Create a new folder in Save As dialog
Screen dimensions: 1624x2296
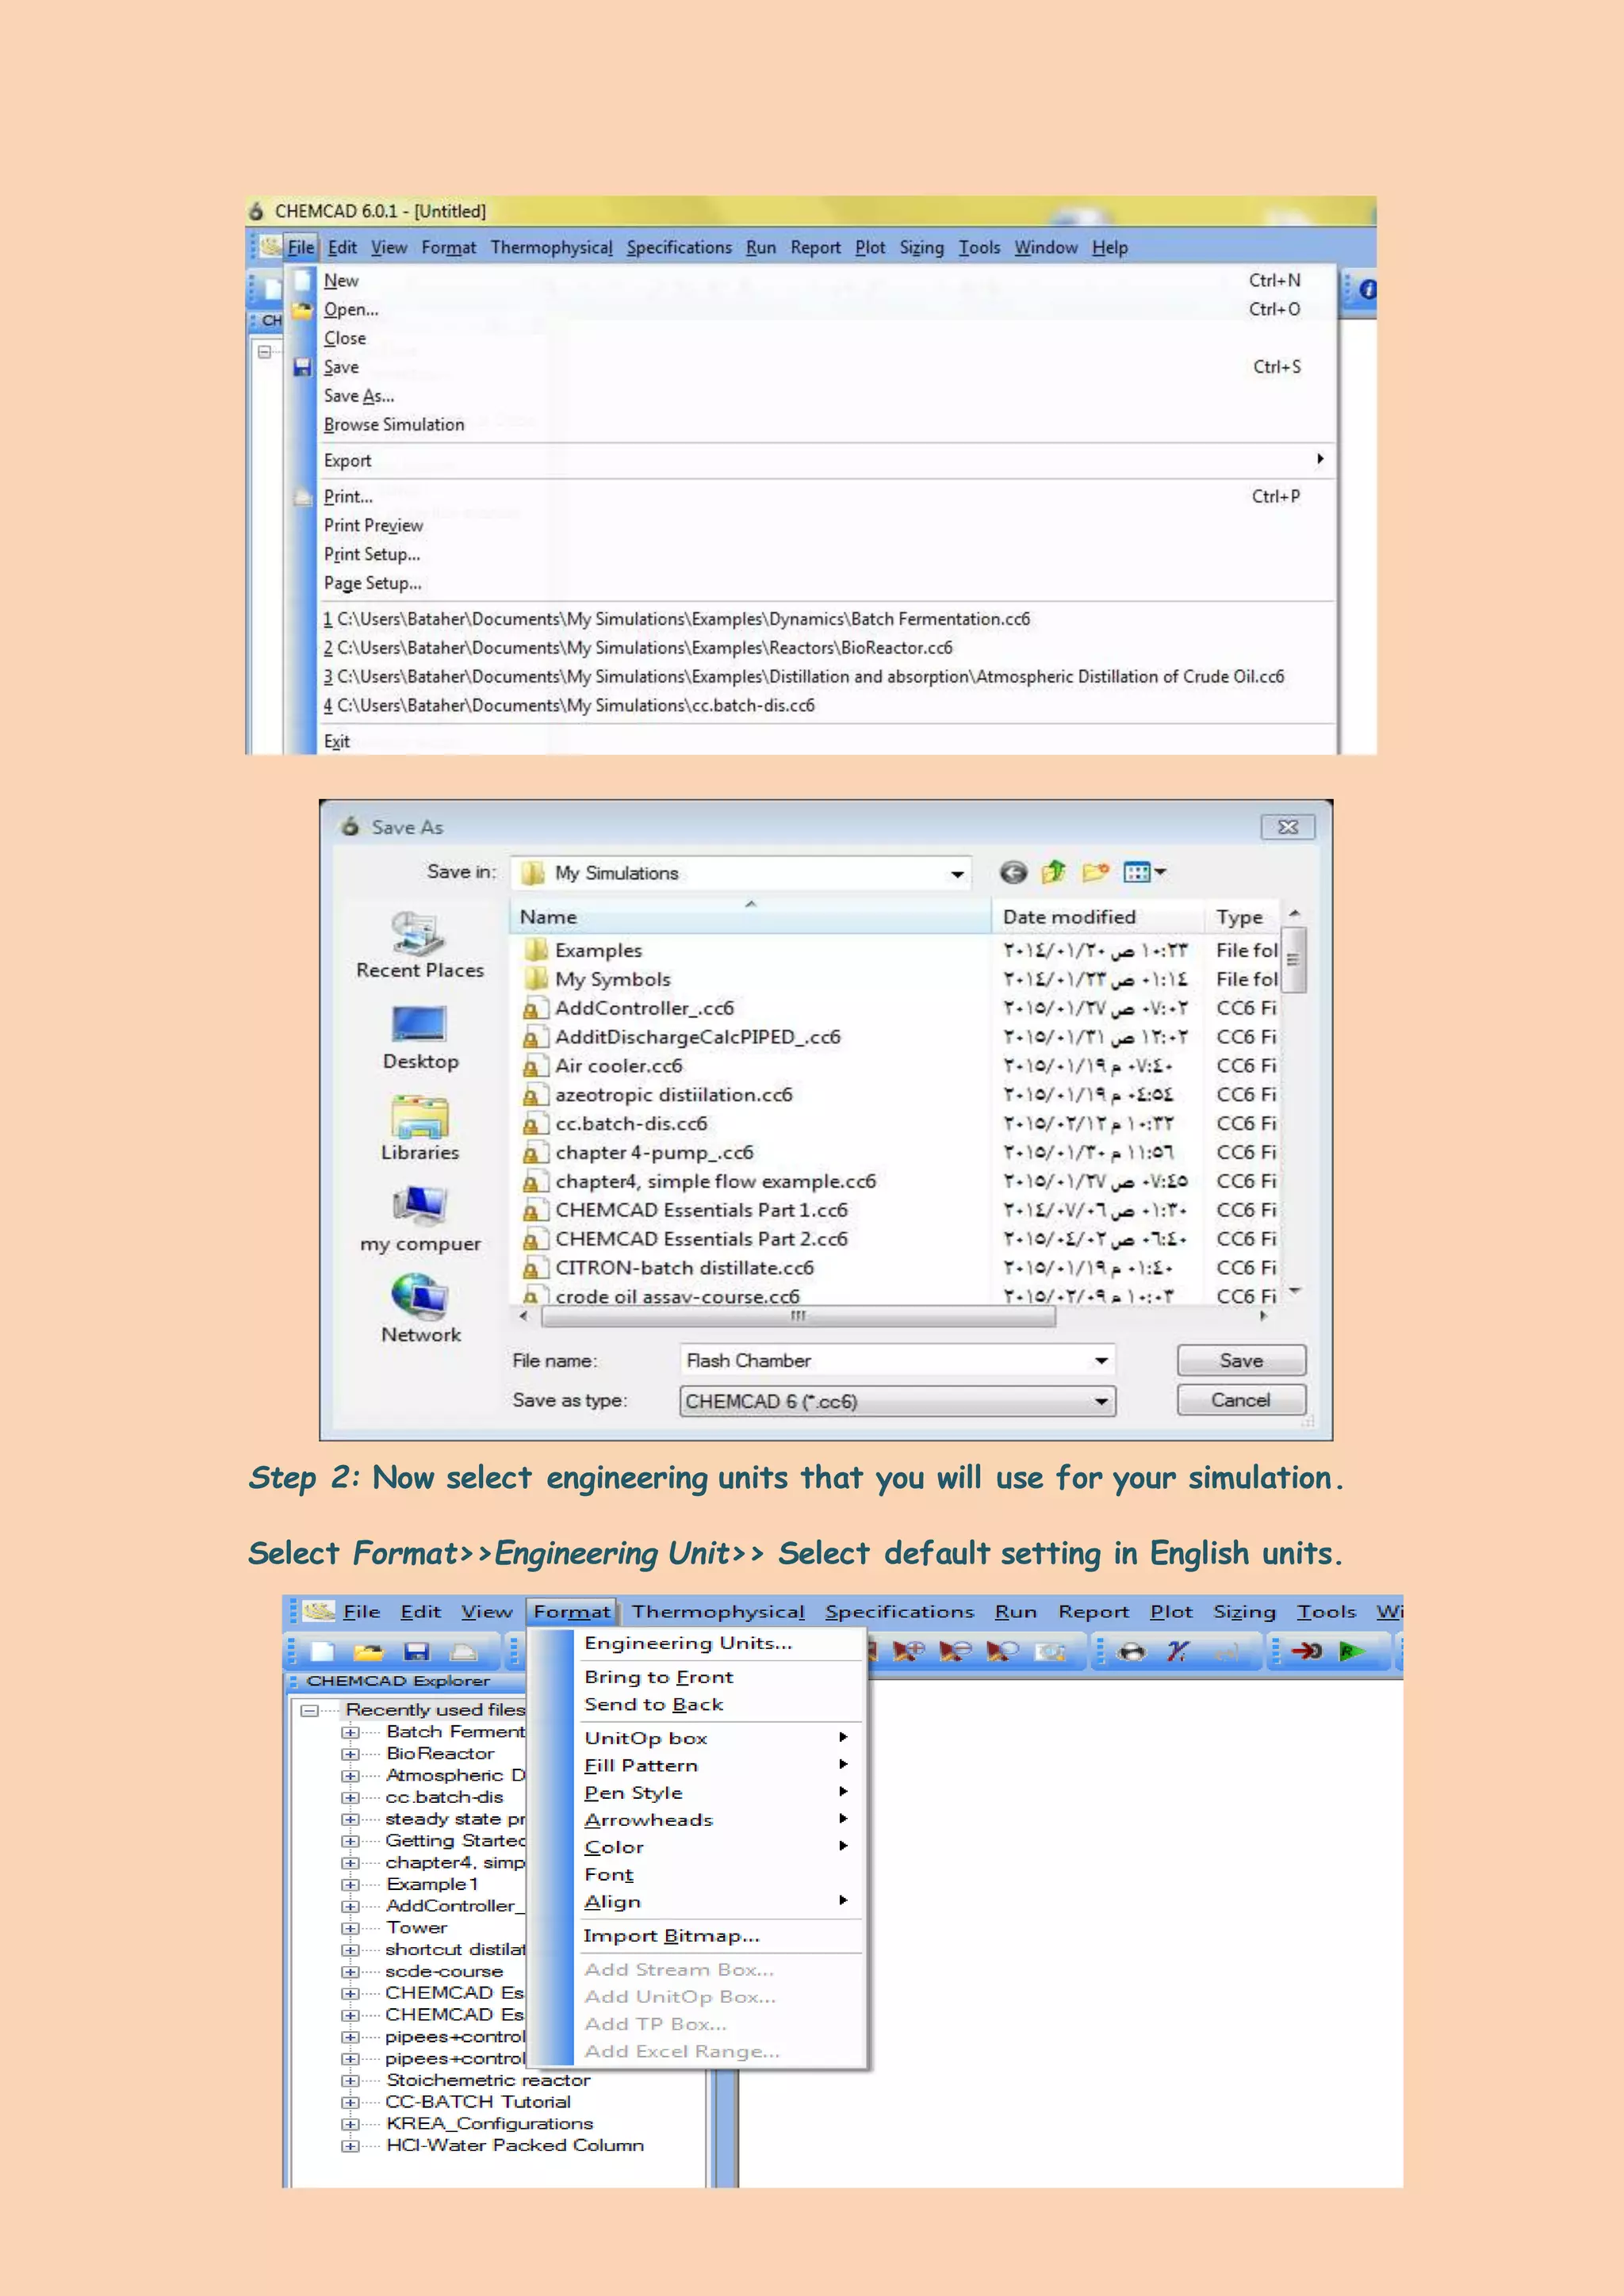(x=1095, y=872)
